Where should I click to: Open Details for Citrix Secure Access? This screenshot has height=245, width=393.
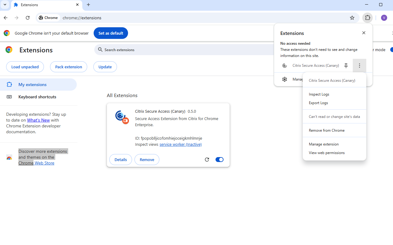coord(121,160)
